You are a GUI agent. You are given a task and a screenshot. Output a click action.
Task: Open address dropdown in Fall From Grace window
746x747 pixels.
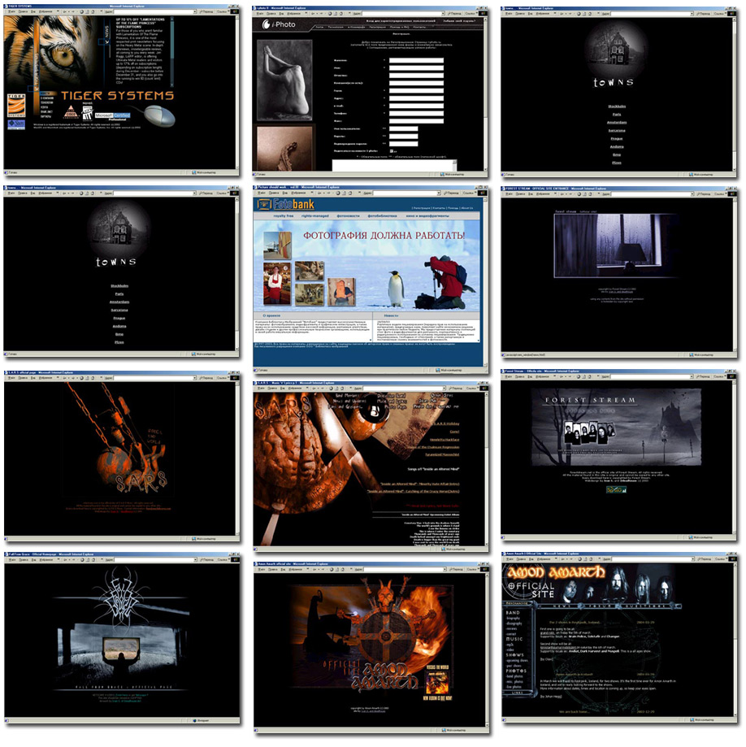click(x=195, y=560)
